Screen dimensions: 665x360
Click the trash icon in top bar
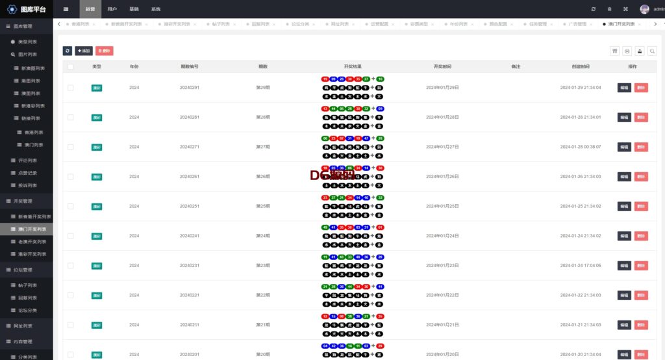609,9
